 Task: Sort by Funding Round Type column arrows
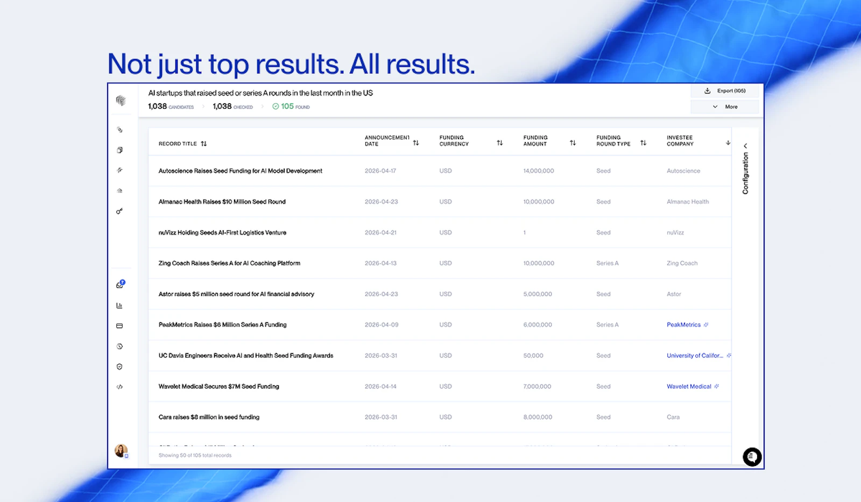tap(643, 143)
